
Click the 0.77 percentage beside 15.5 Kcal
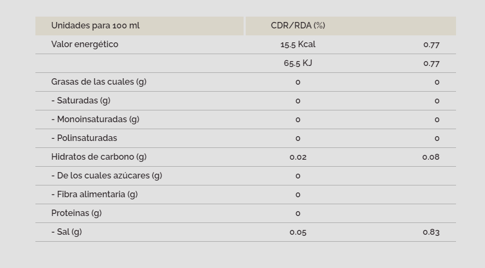tap(431, 44)
